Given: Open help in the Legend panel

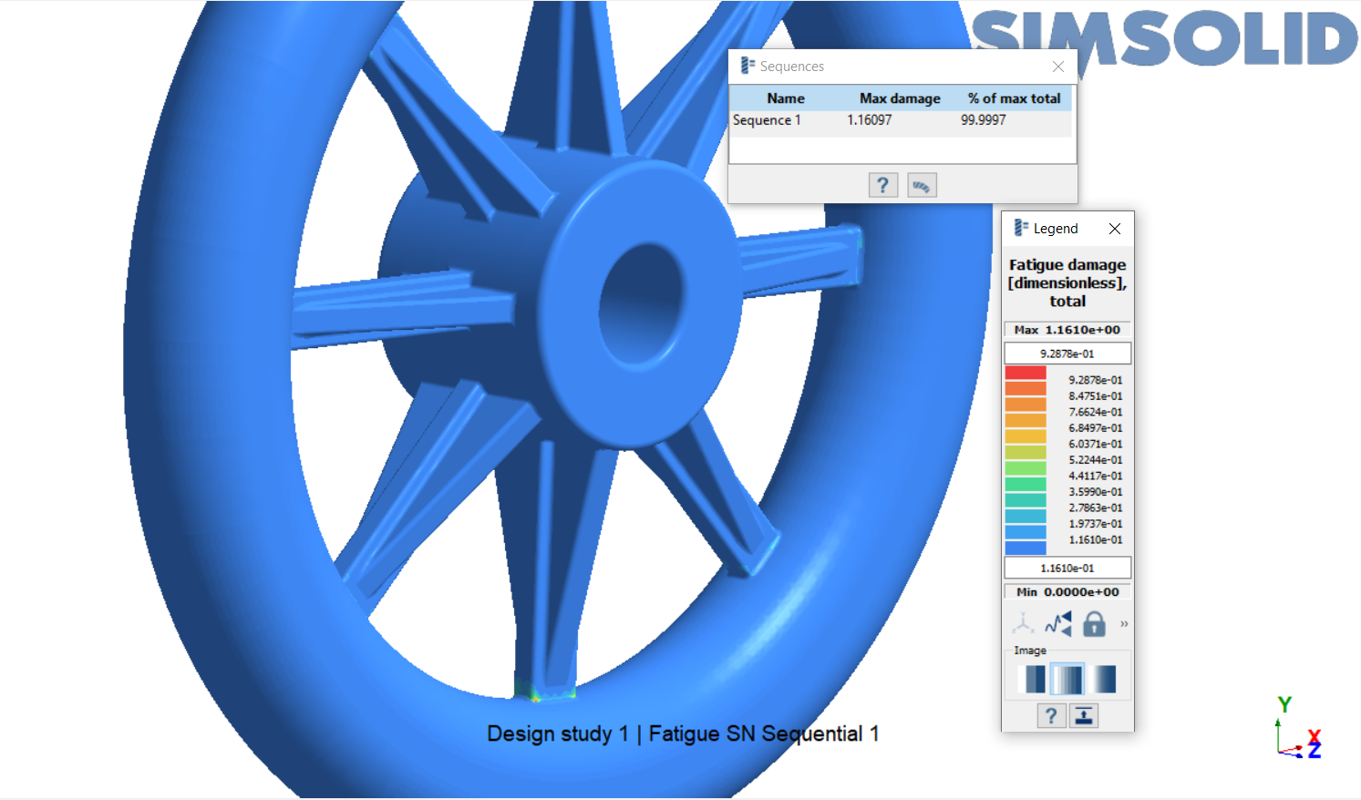Looking at the screenshot, I should [x=1051, y=716].
